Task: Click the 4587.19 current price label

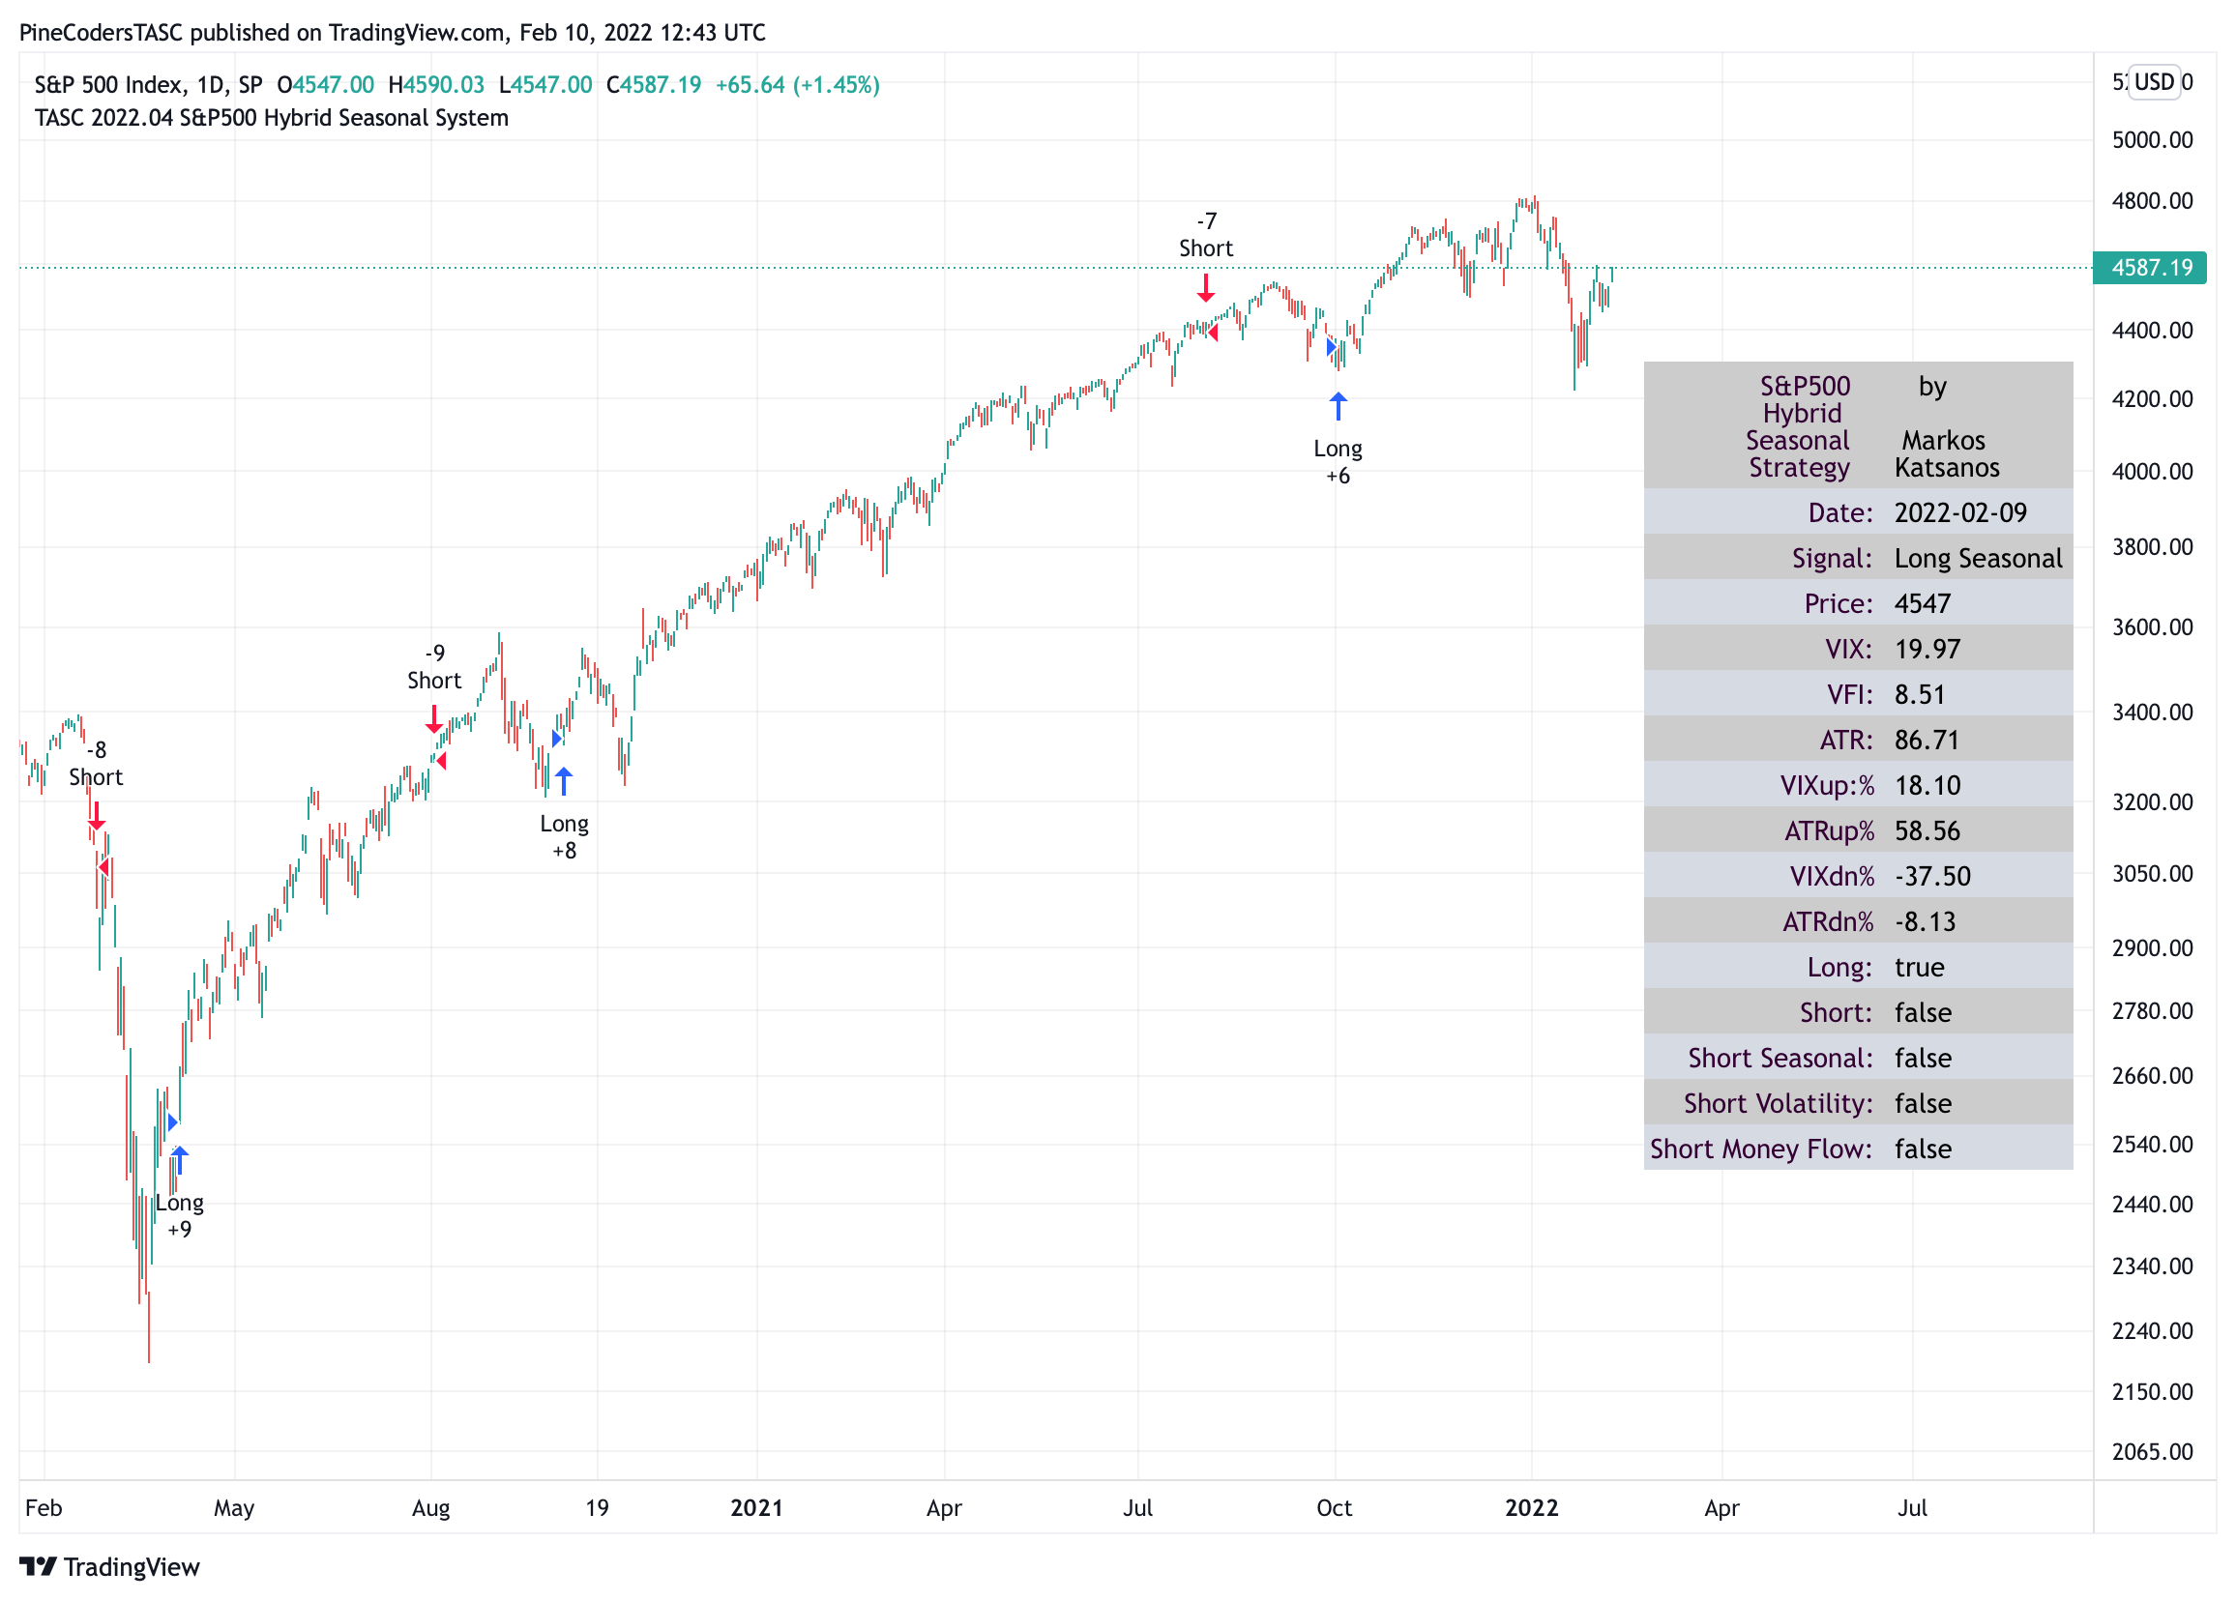Action: coord(2150,267)
